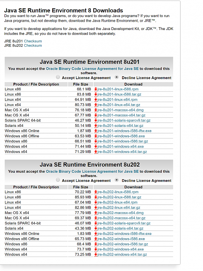This screenshot has width=203, height=271.
Task: Click download arrow icon for jre-8u202-linux-x64.tar.gz
Action: coord(96,207)
